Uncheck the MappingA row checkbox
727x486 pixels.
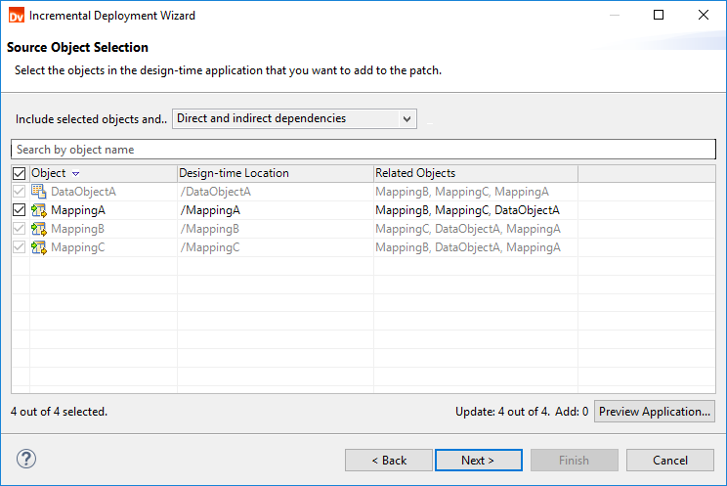click(20, 210)
